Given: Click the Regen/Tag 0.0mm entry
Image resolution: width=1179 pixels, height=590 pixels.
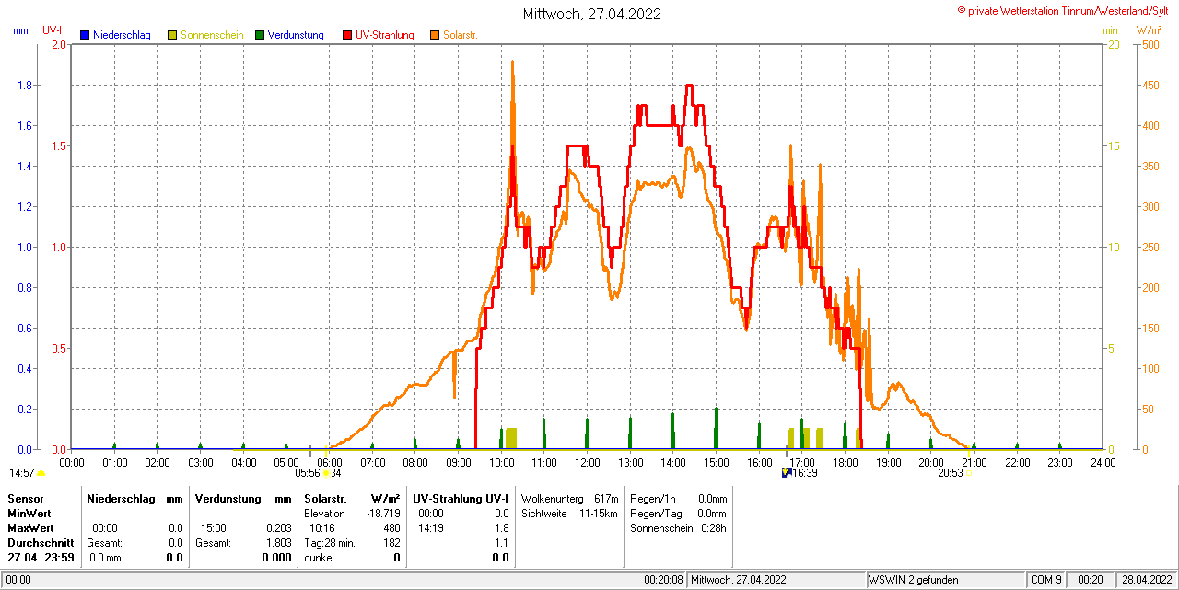Looking at the screenshot, I should [x=679, y=514].
